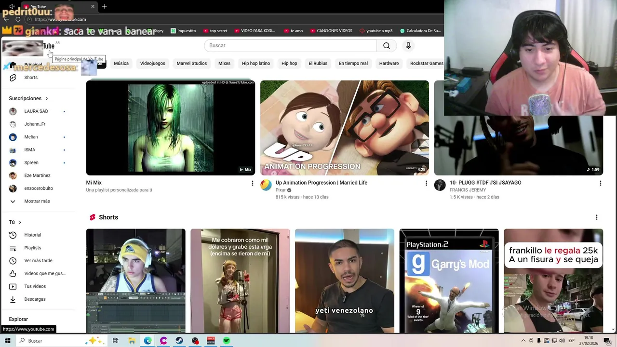Select the Música filter chip
This screenshot has height=347, width=617.
[121, 63]
